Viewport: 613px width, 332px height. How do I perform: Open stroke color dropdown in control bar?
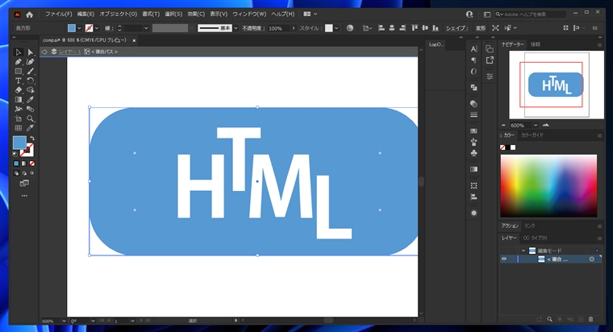click(x=97, y=28)
